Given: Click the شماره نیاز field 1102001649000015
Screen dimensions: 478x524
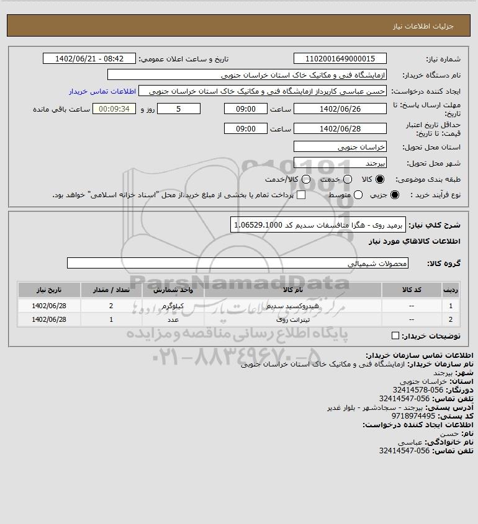Looking at the screenshot, I should pyautogui.click(x=340, y=58).
